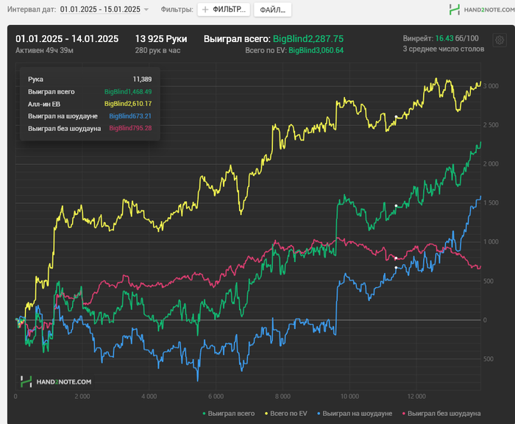Click the tooltip showdown value BigBlind673.21
515x424 pixels.
click(x=130, y=116)
